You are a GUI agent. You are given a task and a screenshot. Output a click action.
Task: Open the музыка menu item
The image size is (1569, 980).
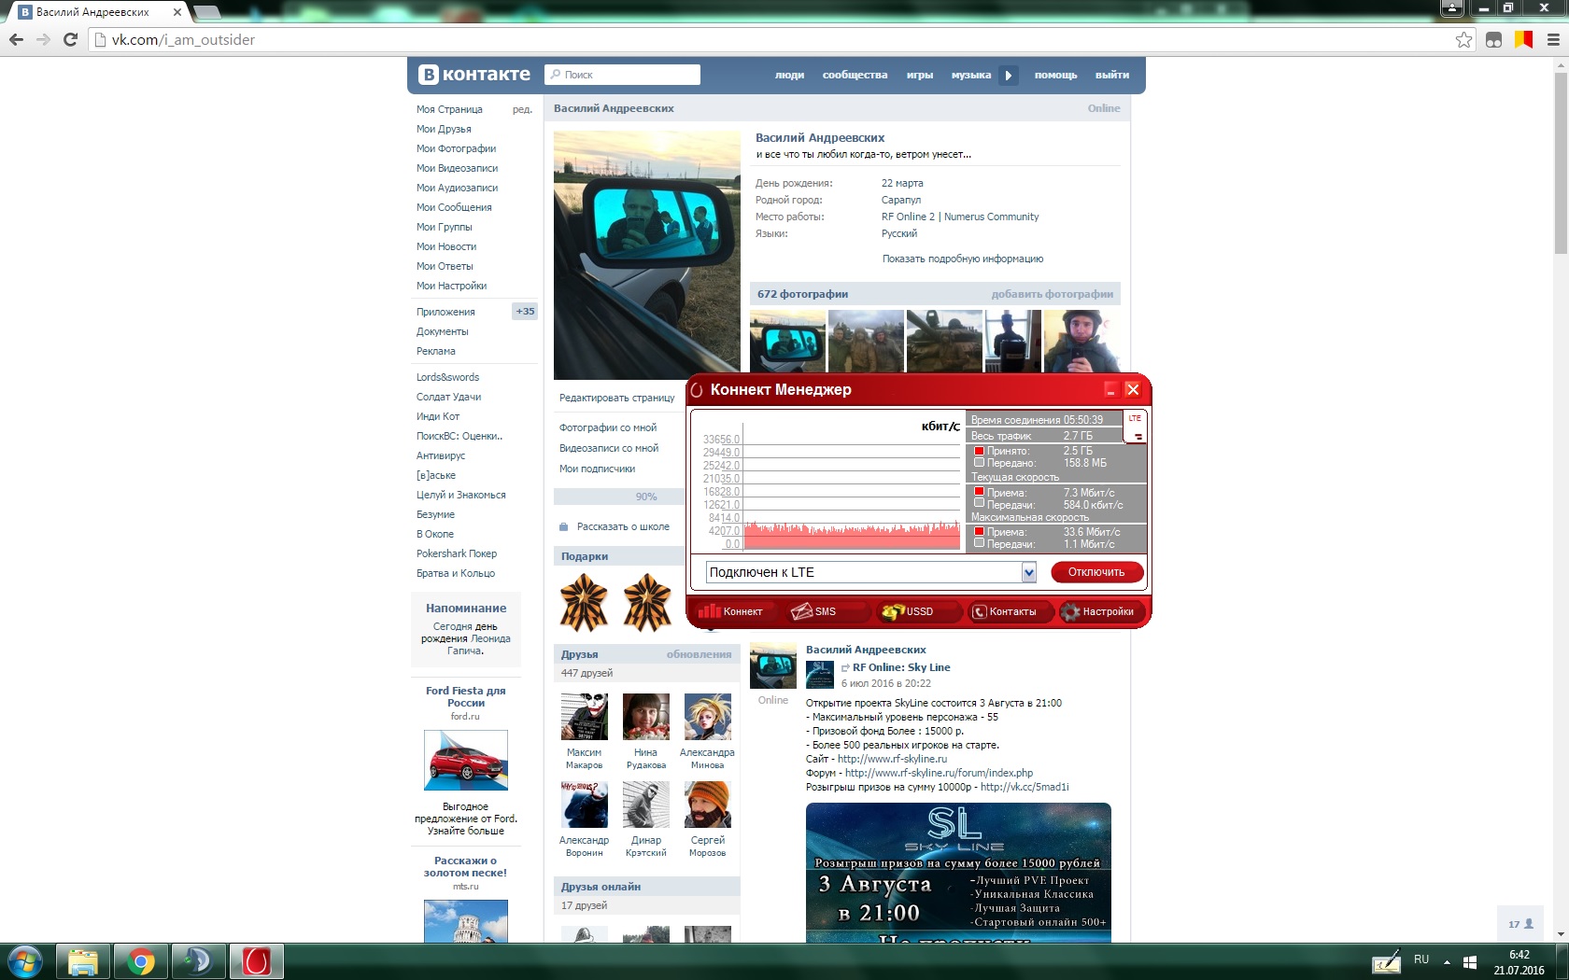click(970, 75)
